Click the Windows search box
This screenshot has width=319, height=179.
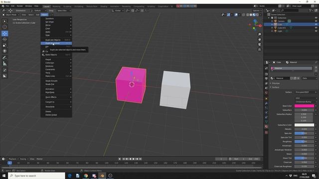click(x=36, y=176)
